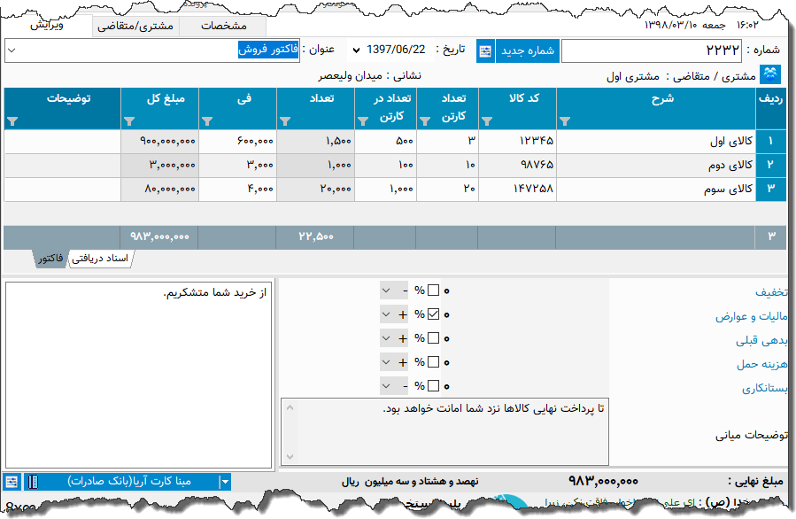Enable the تخفیف percentage checkbox

[433, 290]
